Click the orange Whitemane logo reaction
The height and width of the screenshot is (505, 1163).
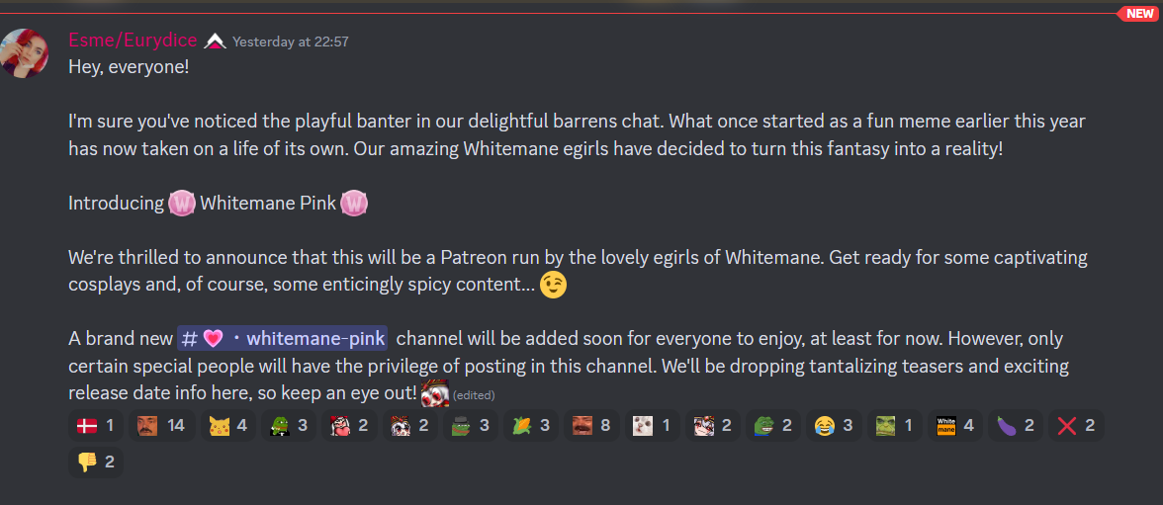(954, 426)
